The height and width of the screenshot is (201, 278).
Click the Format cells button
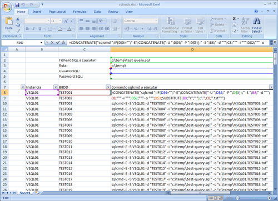tap(217, 31)
